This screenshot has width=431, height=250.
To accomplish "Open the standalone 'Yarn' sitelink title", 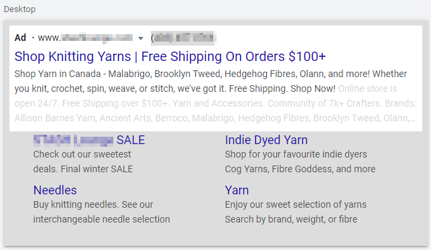I will [x=237, y=190].
